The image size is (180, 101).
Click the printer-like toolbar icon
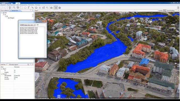click(51, 8)
